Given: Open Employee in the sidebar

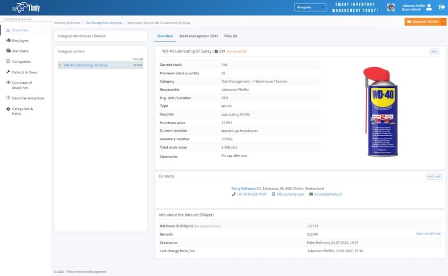Looking at the screenshot, I should (20, 41).
